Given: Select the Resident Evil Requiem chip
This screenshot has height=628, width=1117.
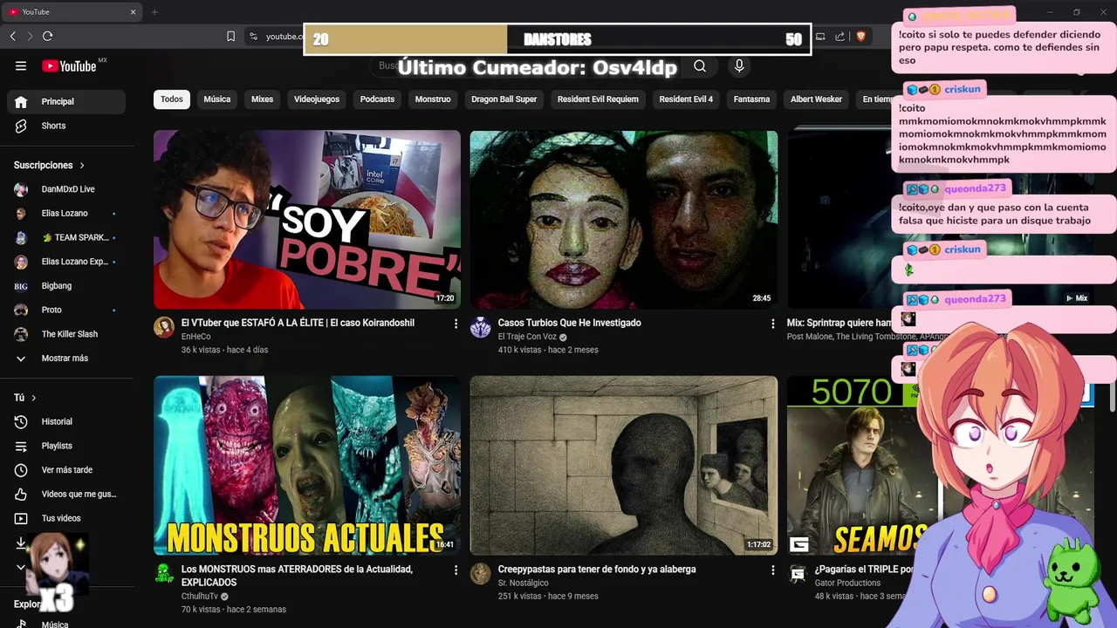Looking at the screenshot, I should point(599,99).
